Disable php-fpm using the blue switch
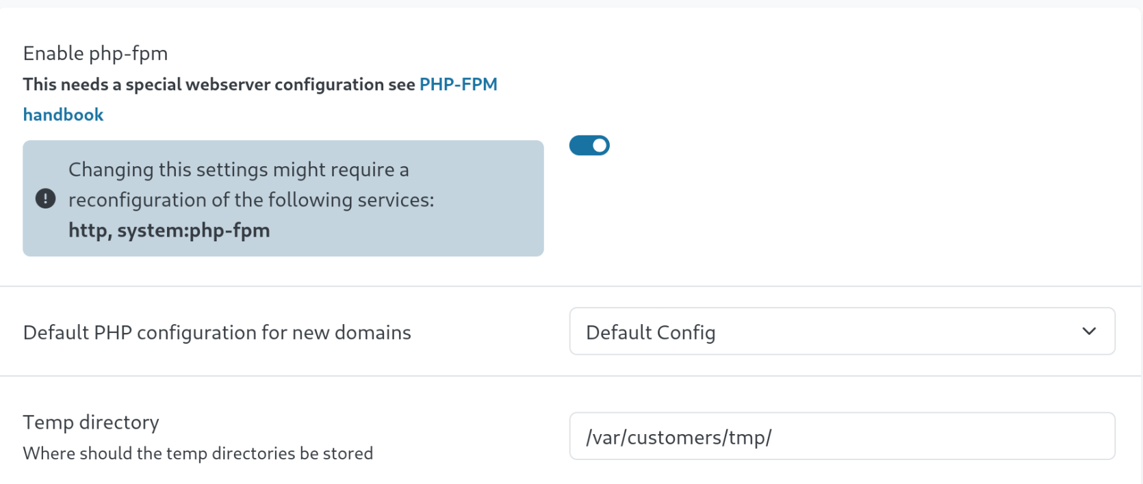1143x484 pixels. [x=589, y=146]
